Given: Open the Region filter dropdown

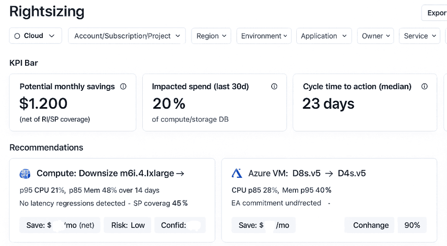Looking at the screenshot, I should pyautogui.click(x=211, y=36).
